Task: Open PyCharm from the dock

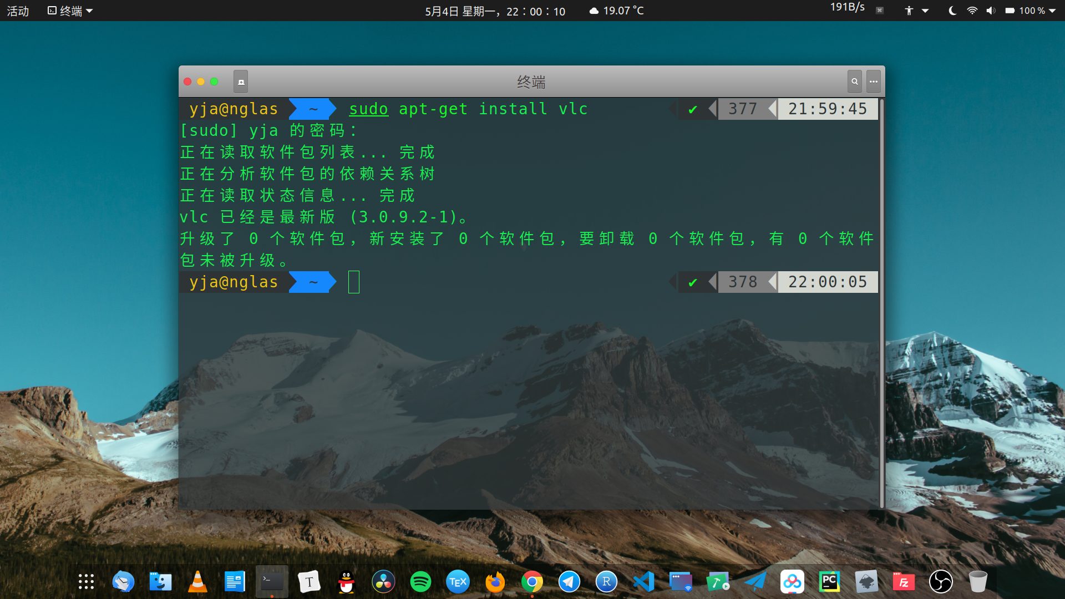Action: pos(829,582)
